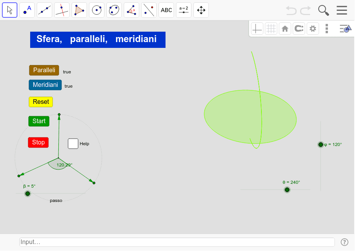The height and width of the screenshot is (251, 355).
Task: Open input help question mark
Action: (x=345, y=242)
